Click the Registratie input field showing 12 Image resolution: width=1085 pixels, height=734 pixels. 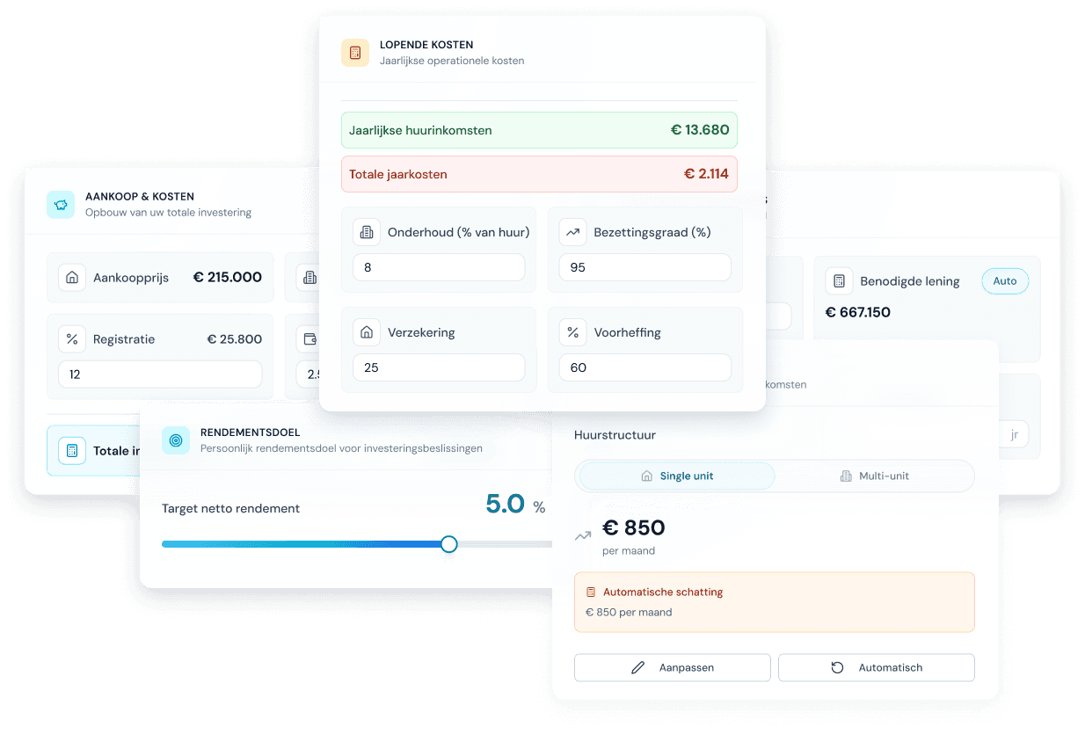160,374
